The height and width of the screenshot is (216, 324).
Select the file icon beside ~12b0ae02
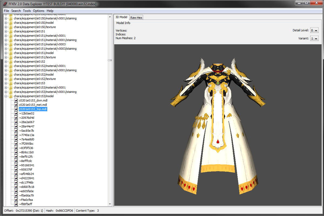[x=16, y=113]
